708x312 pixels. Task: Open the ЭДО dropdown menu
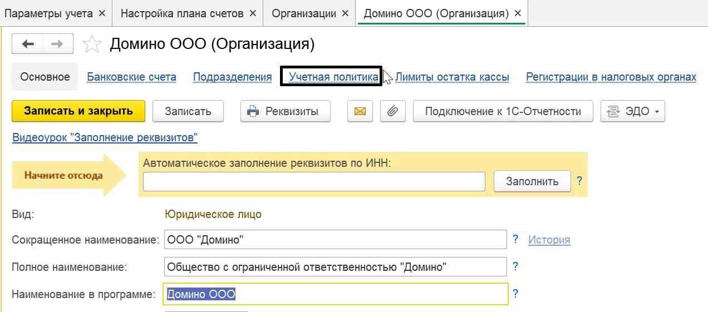(633, 111)
